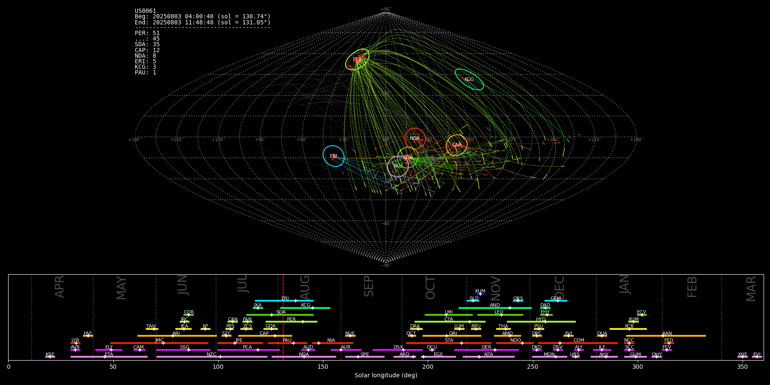Click the 300 tick on solar longitude axis
The width and height of the screenshot is (770, 385).
click(x=637, y=367)
